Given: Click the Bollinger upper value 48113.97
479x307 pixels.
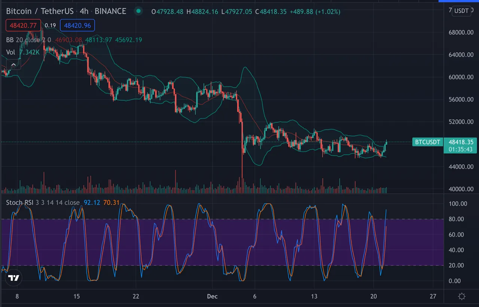Looking at the screenshot, I should coord(98,40).
